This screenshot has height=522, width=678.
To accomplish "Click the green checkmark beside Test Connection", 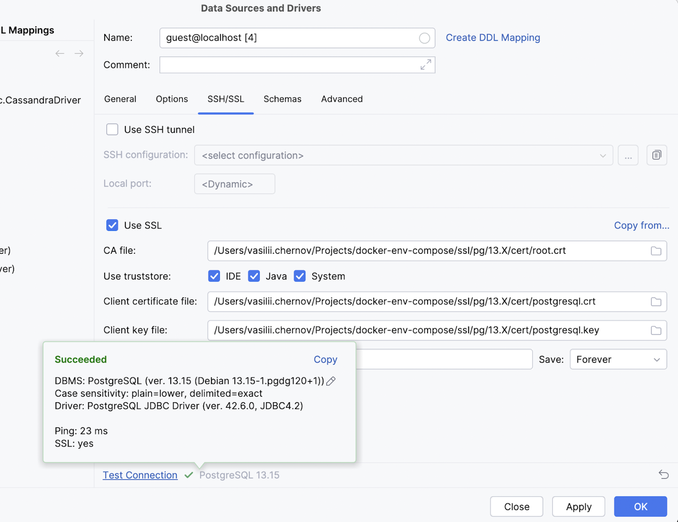I will tap(188, 475).
